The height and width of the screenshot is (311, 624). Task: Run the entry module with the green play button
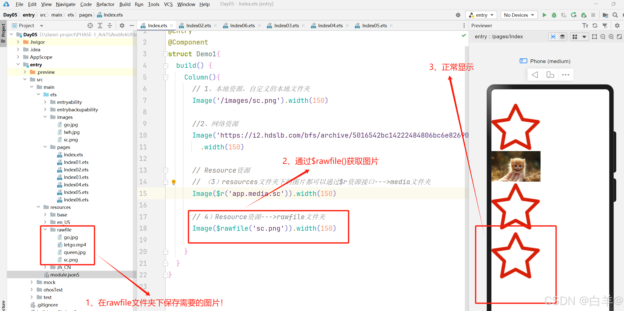544,15
